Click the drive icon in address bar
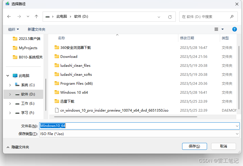Viewport: 243px width, 166px height. (x=48, y=17)
